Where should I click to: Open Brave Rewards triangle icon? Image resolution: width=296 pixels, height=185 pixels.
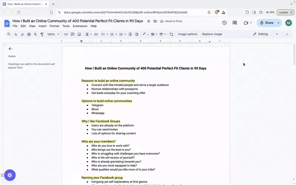tap(223, 13)
